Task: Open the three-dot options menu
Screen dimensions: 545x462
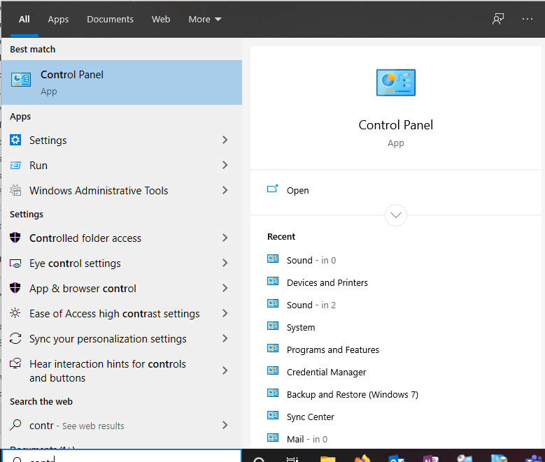Action: [x=528, y=19]
